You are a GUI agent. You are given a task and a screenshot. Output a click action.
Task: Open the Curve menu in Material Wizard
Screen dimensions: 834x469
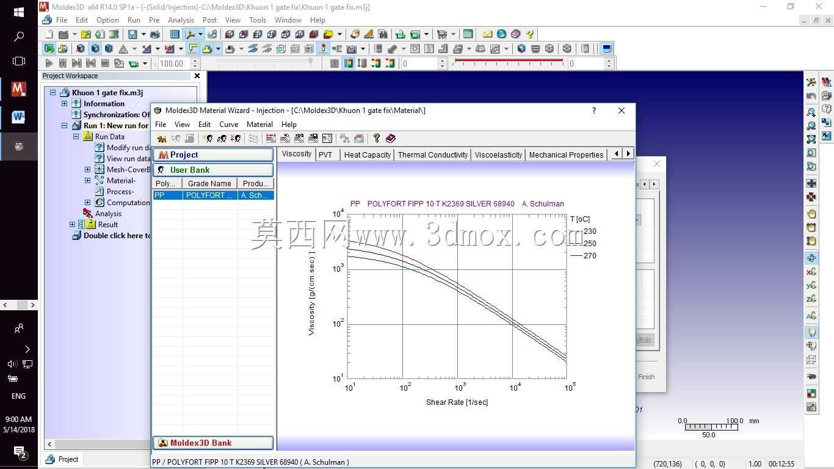pyautogui.click(x=228, y=124)
